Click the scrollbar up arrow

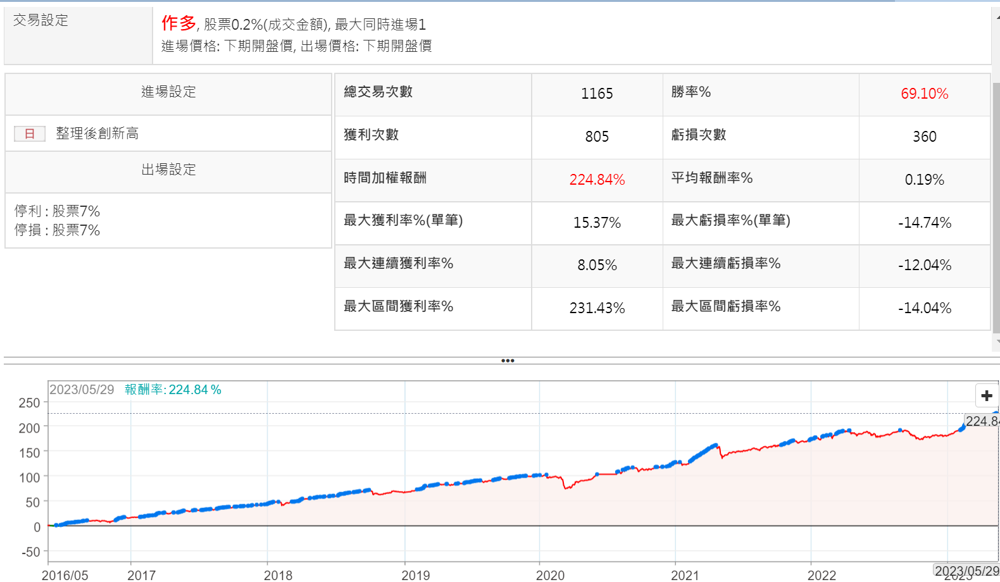997,18
